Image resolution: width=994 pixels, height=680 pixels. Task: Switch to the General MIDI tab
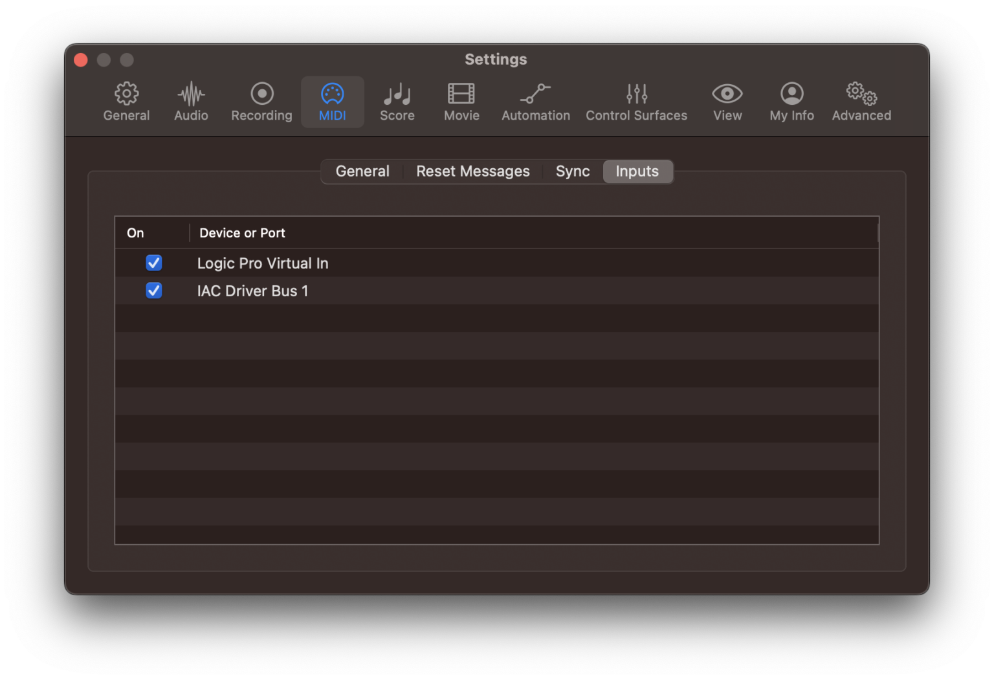coord(362,171)
